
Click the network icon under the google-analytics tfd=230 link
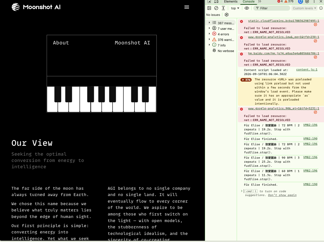click(315, 41)
